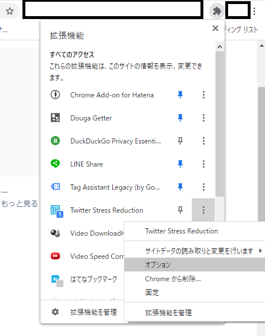Viewport: 265px width, 336px height.
Task: Click the extensions list scroll-up arrow
Action: pos(219,47)
